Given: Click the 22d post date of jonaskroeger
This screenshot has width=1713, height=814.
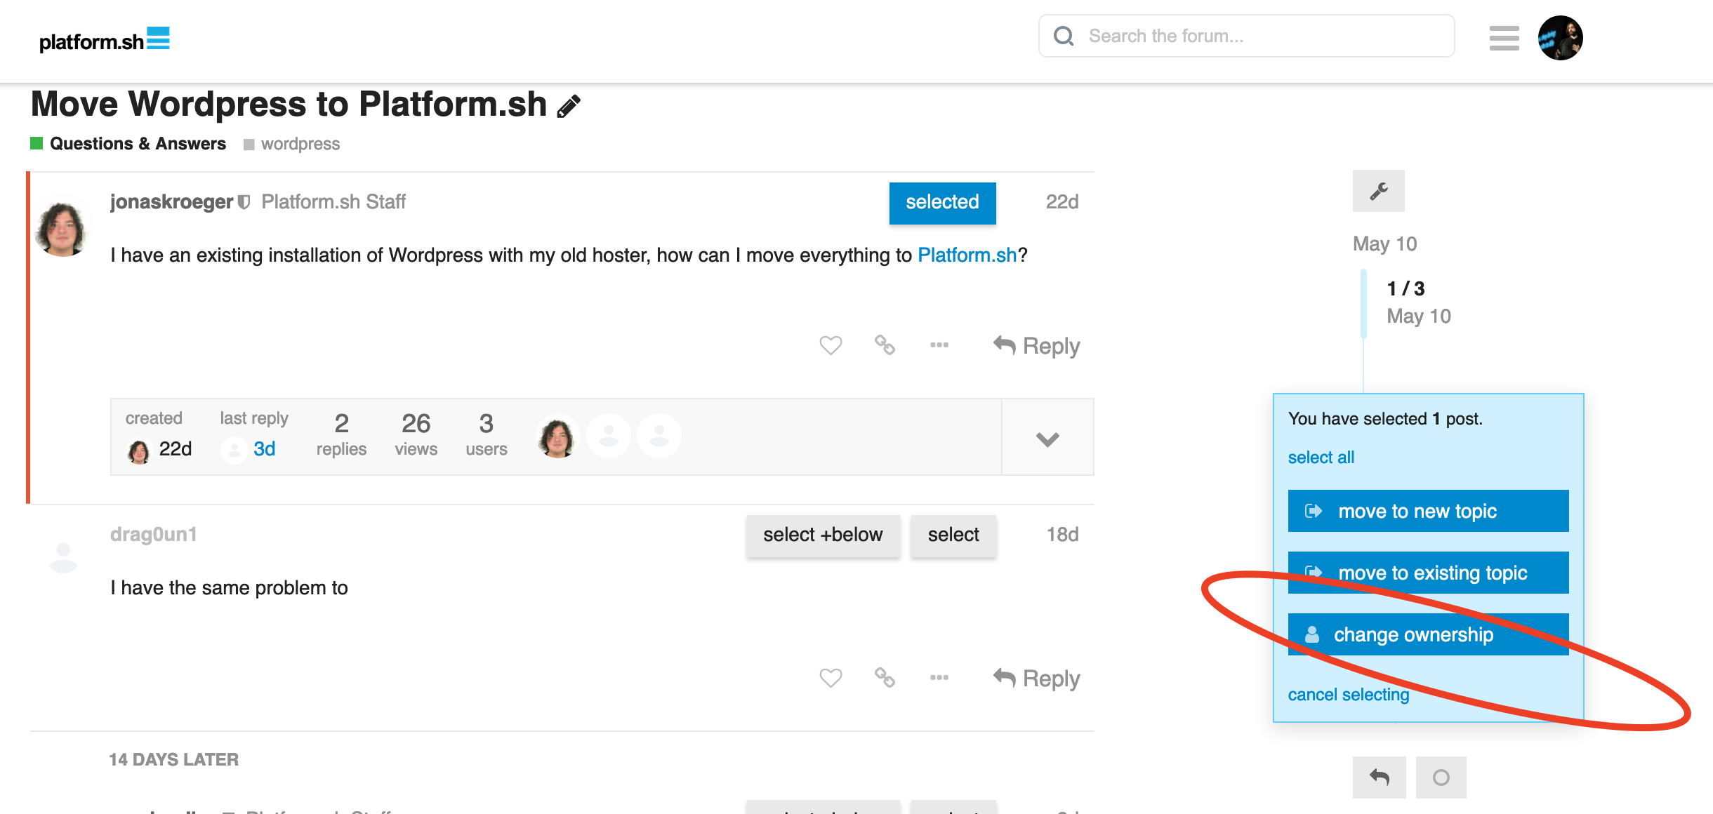Looking at the screenshot, I should (x=1062, y=202).
